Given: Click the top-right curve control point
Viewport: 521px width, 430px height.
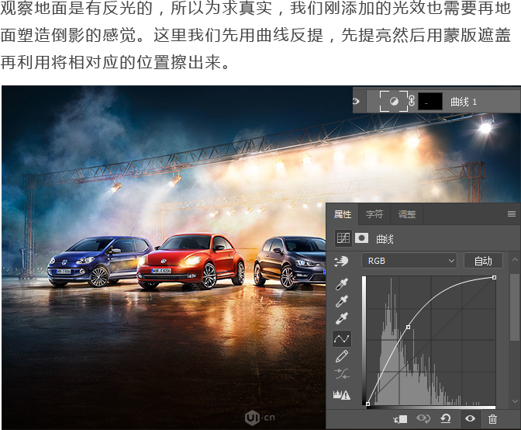Looking at the screenshot, I should pos(495,277).
